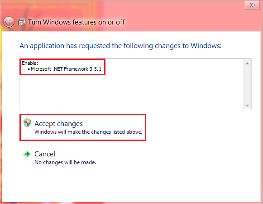The image size is (263, 204).
Task: Click the Turn Windows features title text
Action: pyautogui.click(x=77, y=22)
